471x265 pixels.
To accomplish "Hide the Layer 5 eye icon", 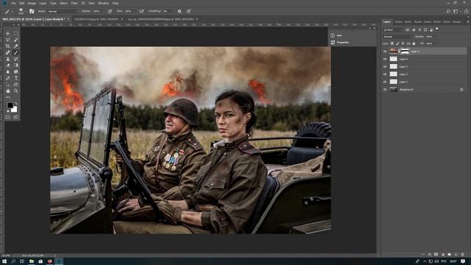I will [385, 52].
